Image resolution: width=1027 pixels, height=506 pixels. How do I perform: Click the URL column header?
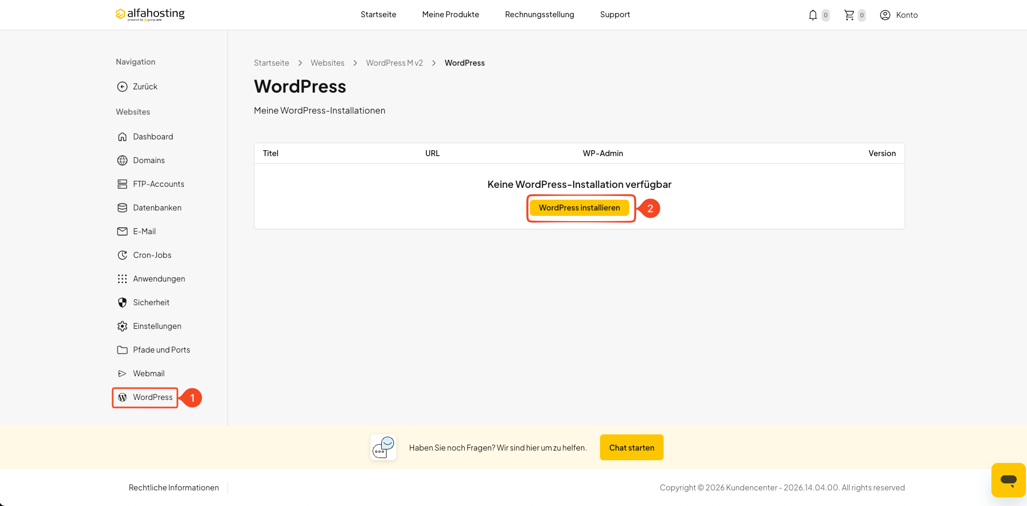click(x=432, y=153)
